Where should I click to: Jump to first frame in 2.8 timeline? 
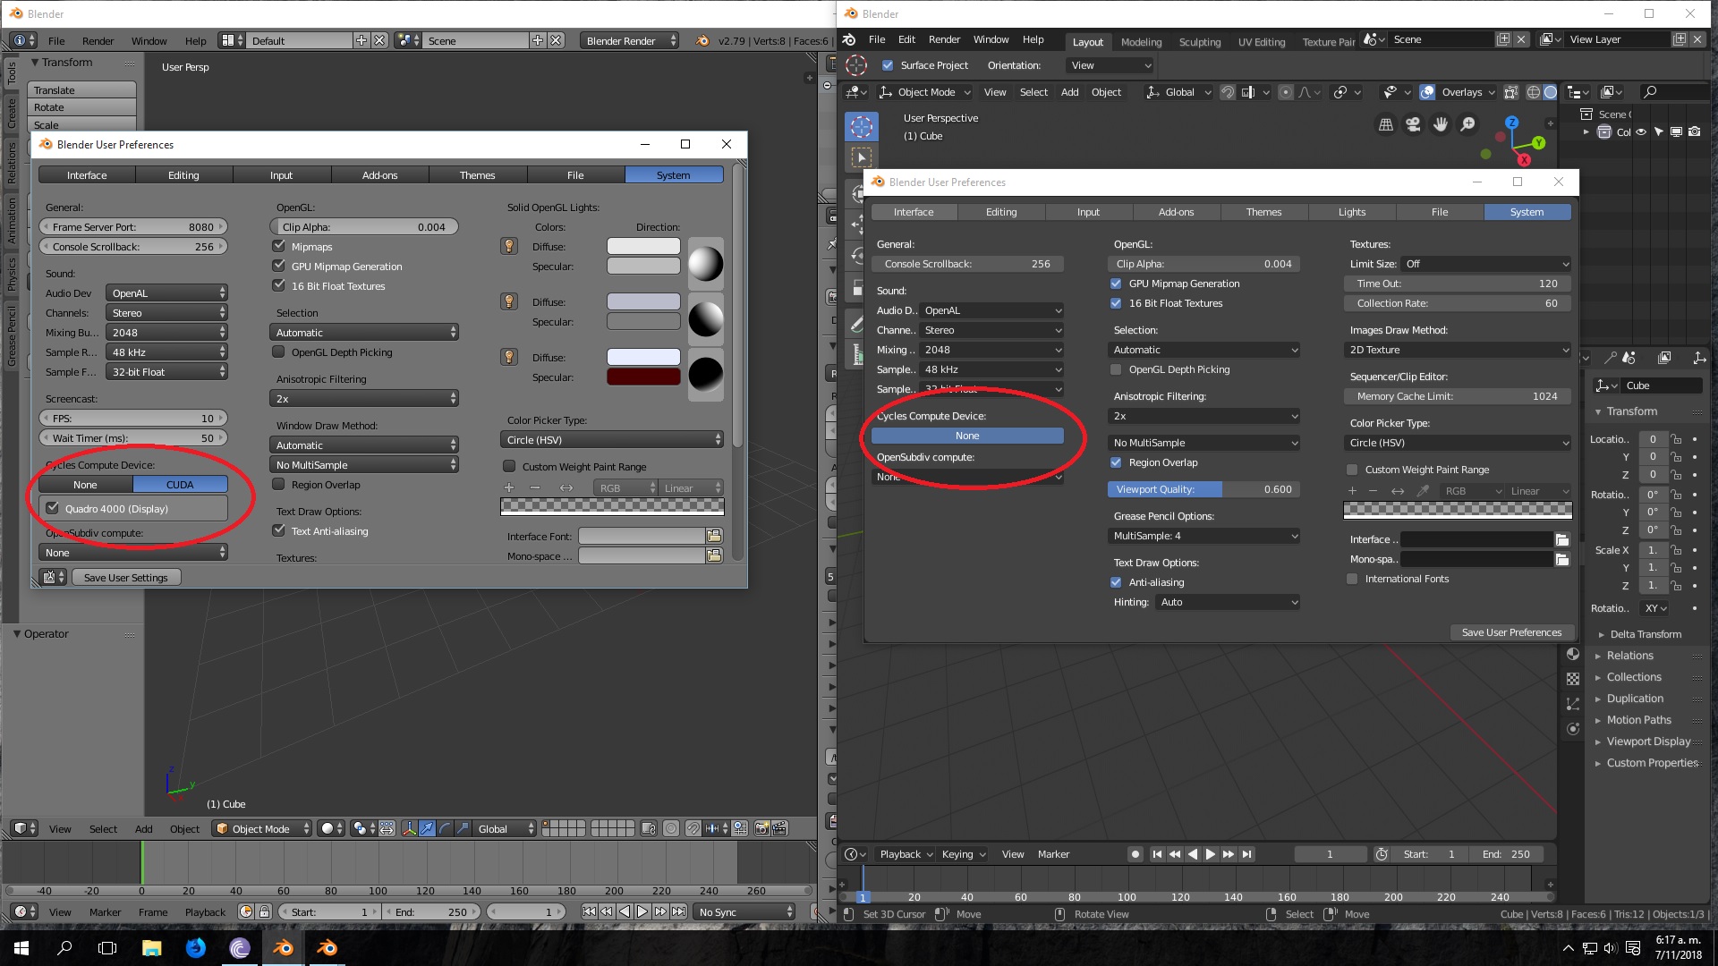1157,854
